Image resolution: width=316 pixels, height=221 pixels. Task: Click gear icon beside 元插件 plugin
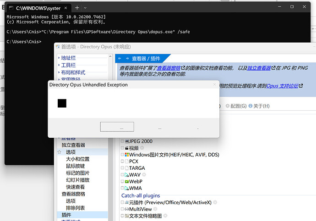[x=215, y=202]
